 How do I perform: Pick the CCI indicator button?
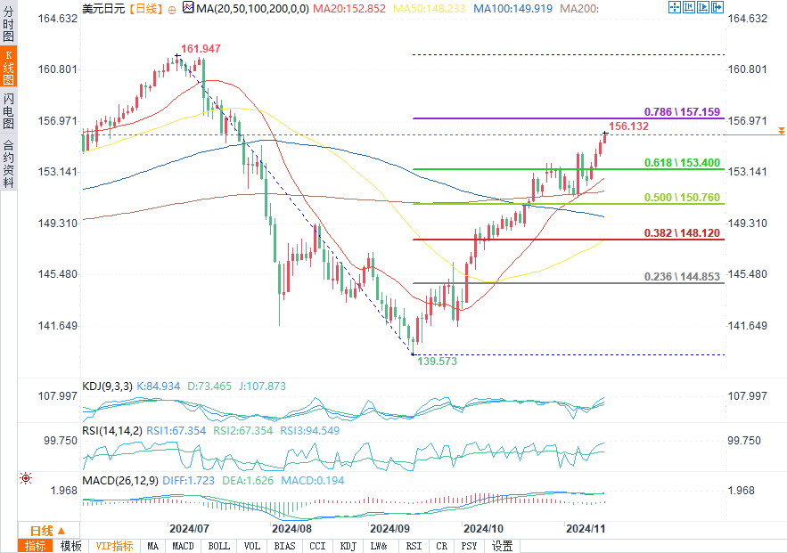pyautogui.click(x=317, y=546)
